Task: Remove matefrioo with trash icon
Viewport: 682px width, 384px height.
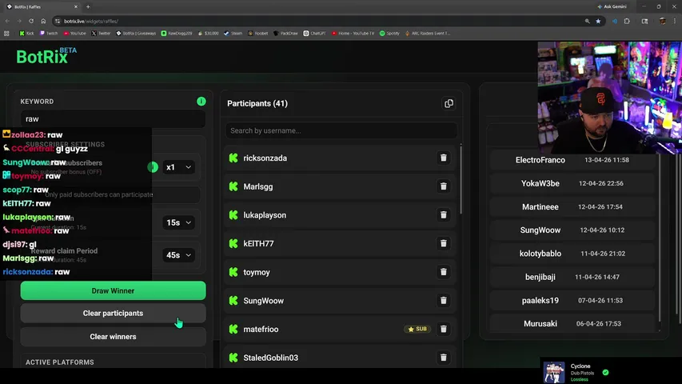Action: (443, 329)
